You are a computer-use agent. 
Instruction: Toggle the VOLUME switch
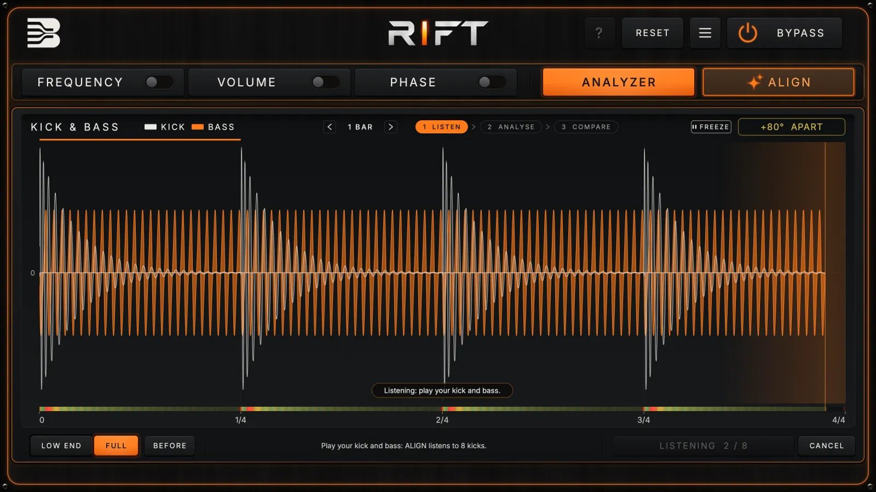(326, 82)
